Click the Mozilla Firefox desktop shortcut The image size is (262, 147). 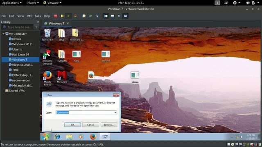[x=47, y=78]
